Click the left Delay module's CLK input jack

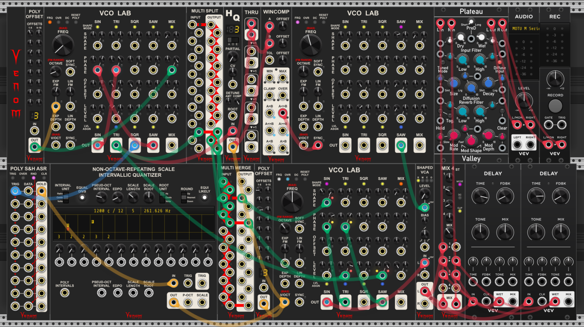[x=486, y=302]
